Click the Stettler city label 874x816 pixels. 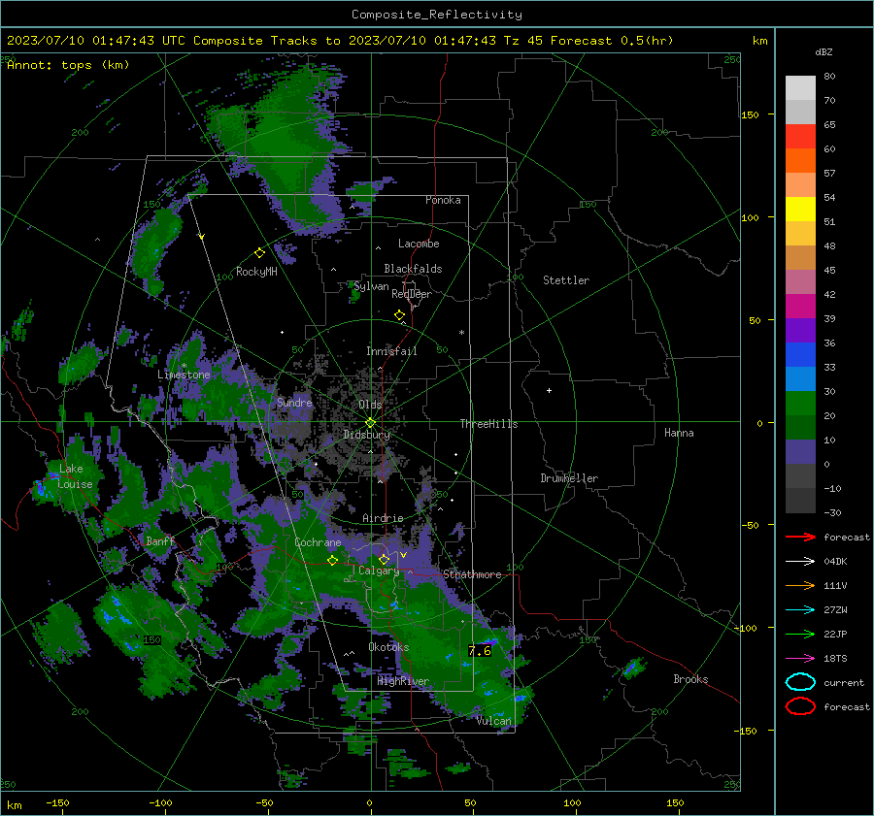pyautogui.click(x=566, y=280)
